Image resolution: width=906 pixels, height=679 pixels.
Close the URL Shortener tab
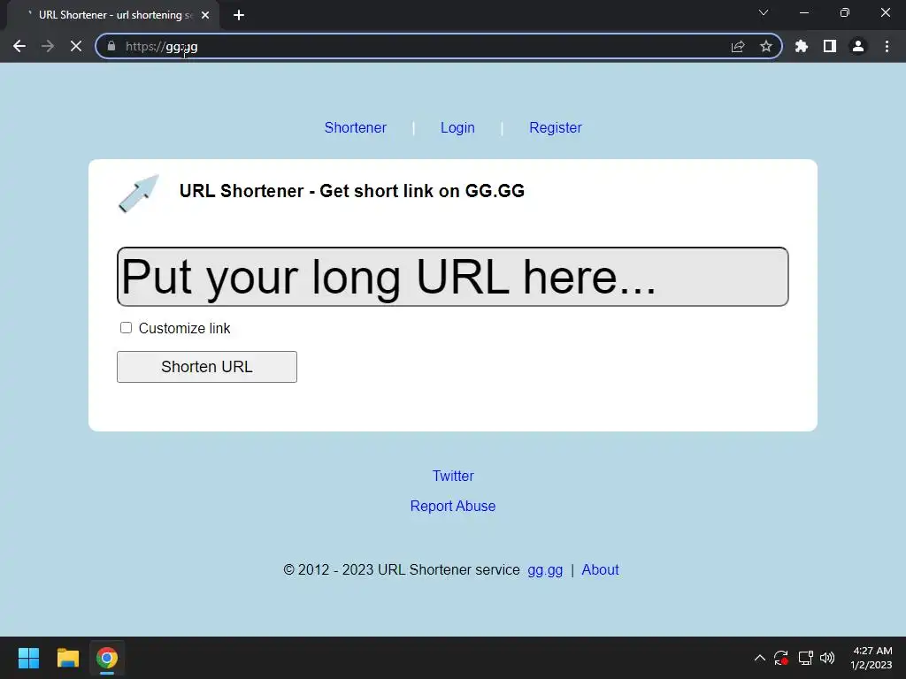click(205, 15)
